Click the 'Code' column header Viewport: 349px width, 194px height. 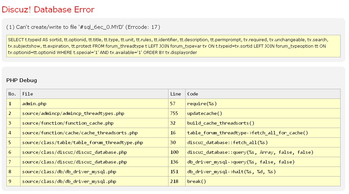click(x=263, y=94)
